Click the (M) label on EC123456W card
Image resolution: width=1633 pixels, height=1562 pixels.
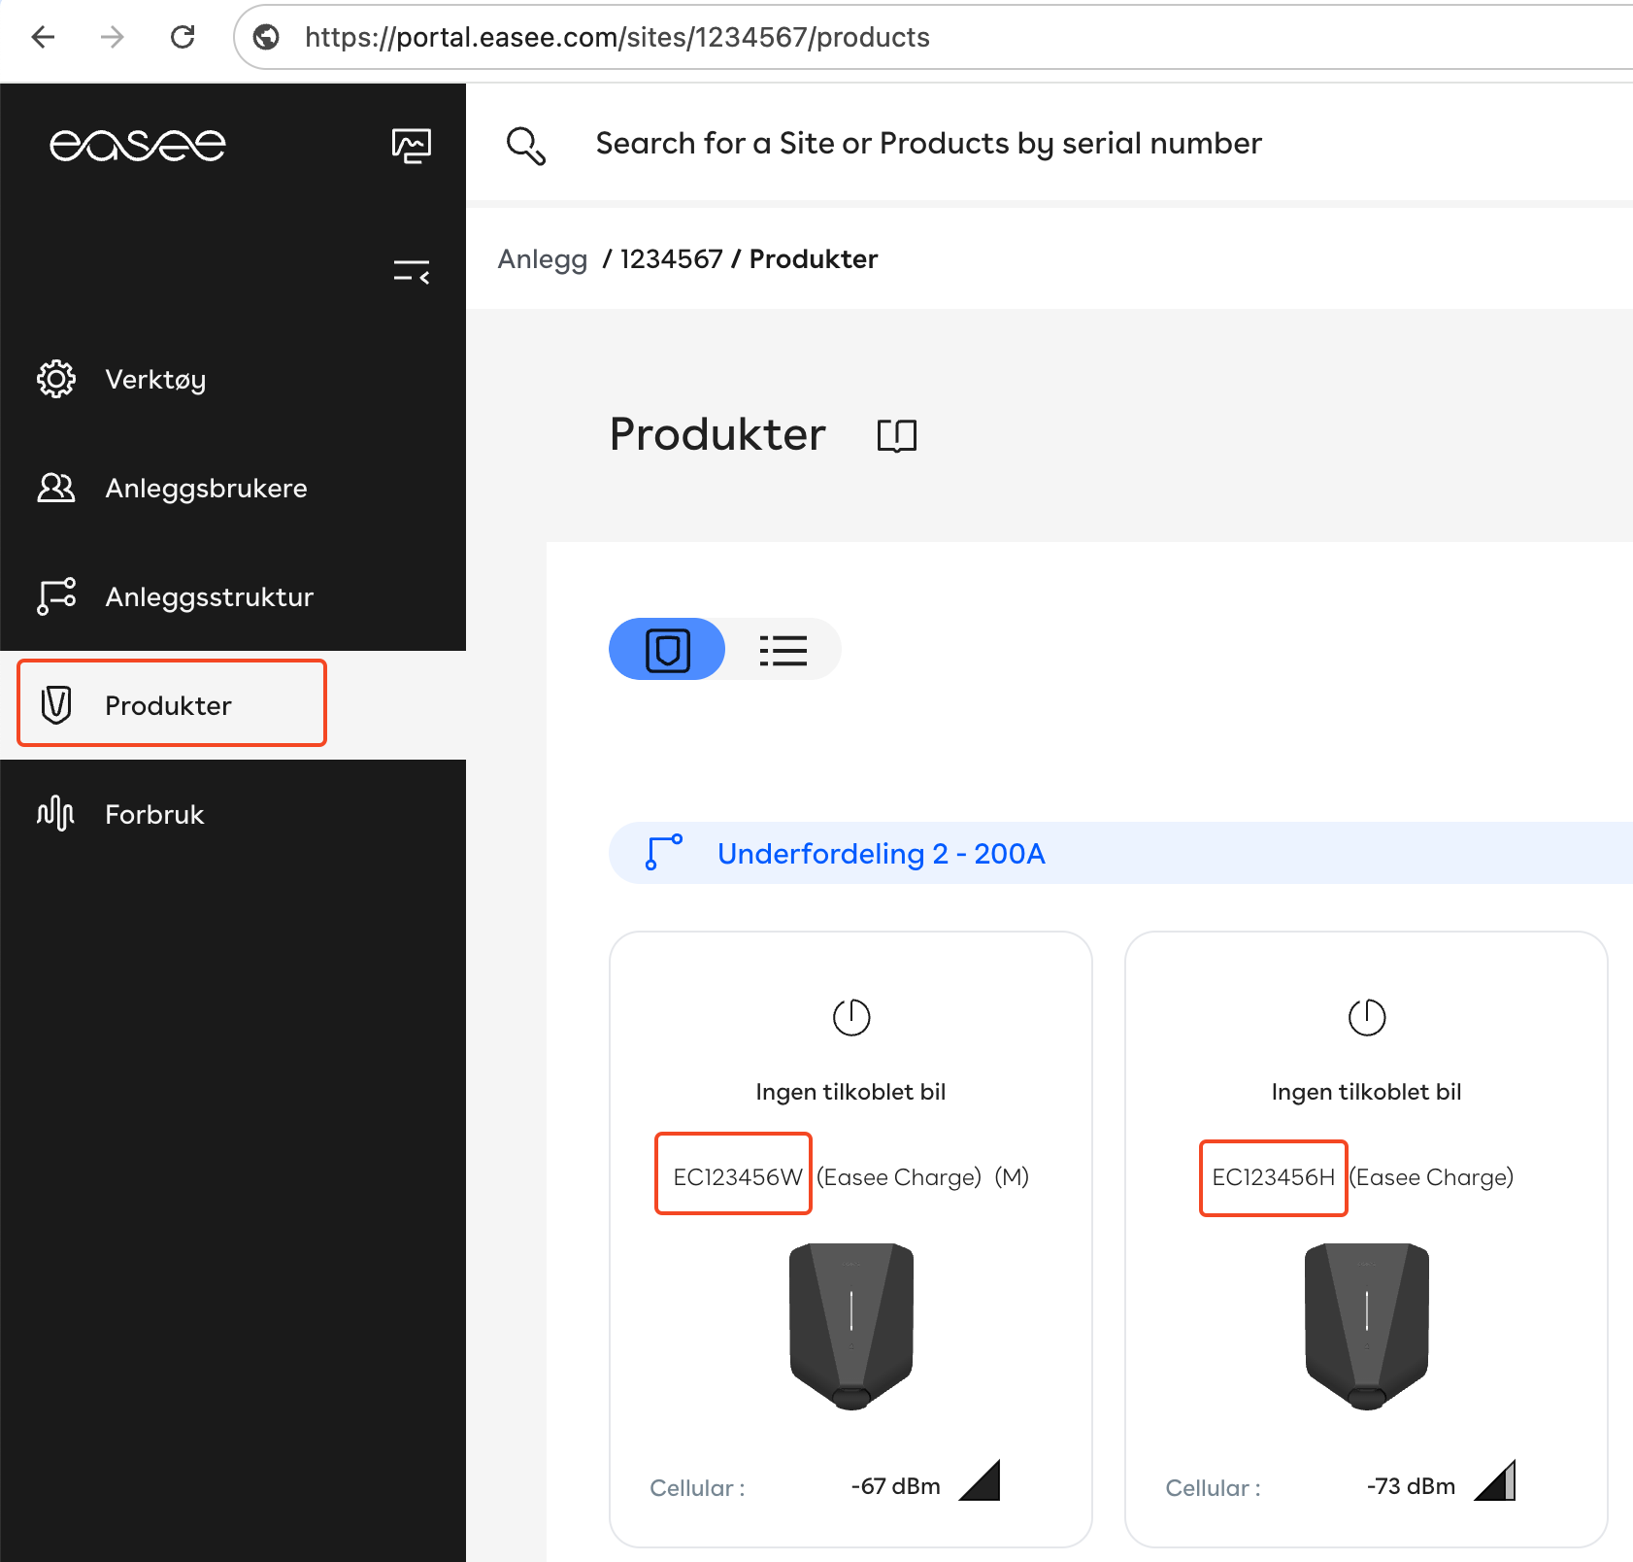coord(1012,1177)
